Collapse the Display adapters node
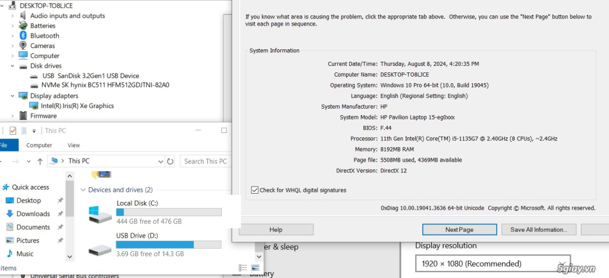The height and width of the screenshot is (278, 609). click(x=12, y=96)
